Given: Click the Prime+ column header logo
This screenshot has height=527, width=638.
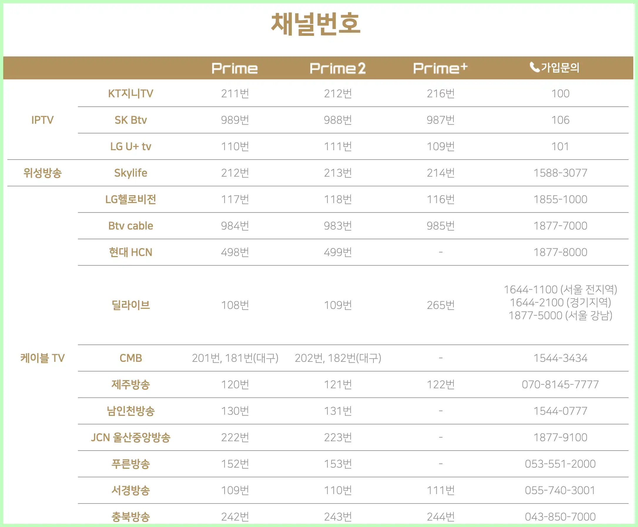Looking at the screenshot, I should (440, 68).
